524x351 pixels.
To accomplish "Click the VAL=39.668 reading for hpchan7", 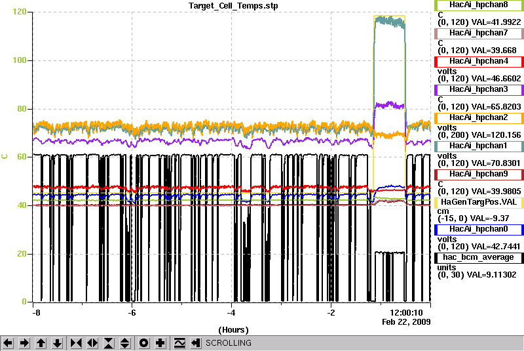I will 494,51.
